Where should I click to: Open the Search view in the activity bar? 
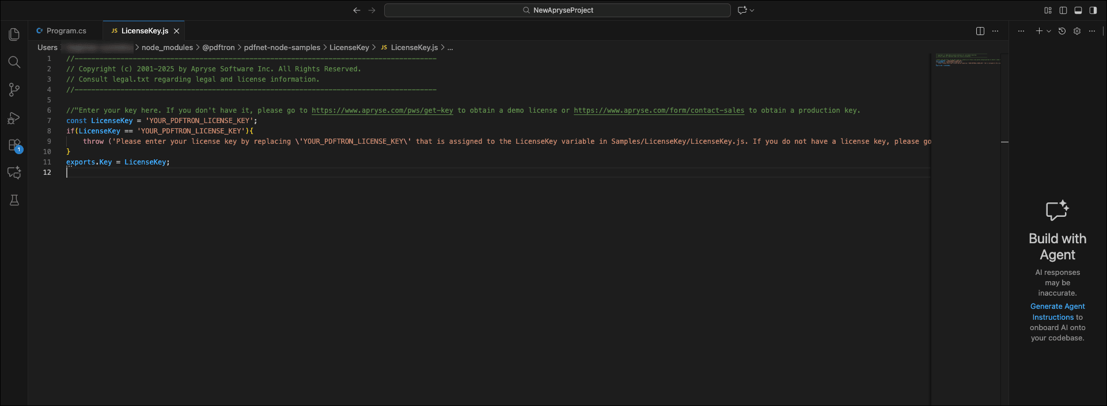point(14,62)
